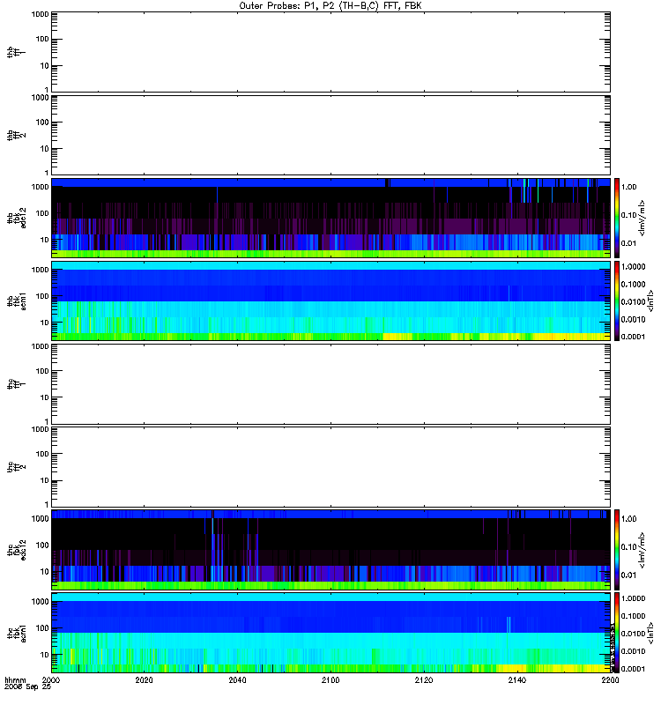
Task: Click the '2020' time axis label
Action: coord(144,680)
